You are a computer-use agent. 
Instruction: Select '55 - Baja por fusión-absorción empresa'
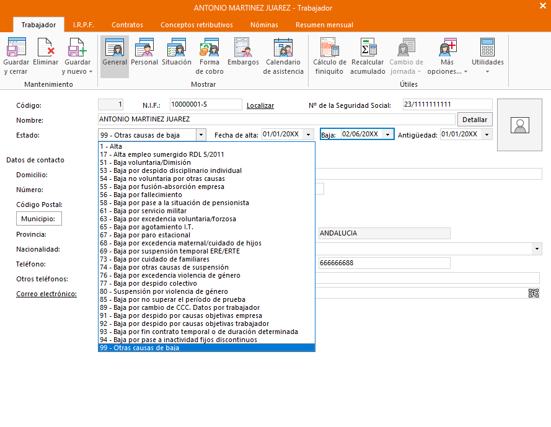206,187
